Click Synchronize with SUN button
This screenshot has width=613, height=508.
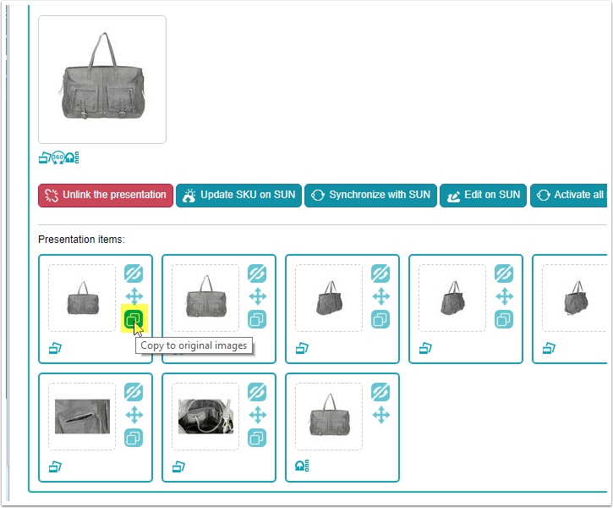point(370,196)
